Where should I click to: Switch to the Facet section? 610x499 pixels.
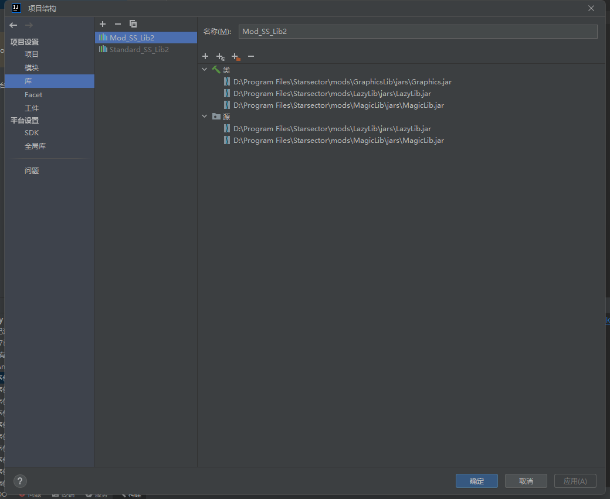point(33,94)
